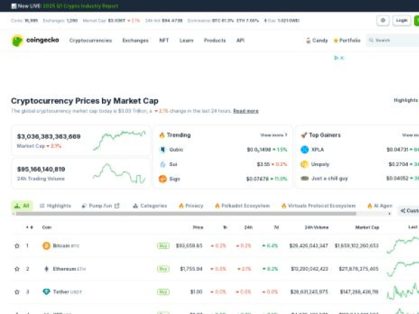This screenshot has width=419, height=314.
Task: Sort table by Price column header
Action: pos(198,227)
